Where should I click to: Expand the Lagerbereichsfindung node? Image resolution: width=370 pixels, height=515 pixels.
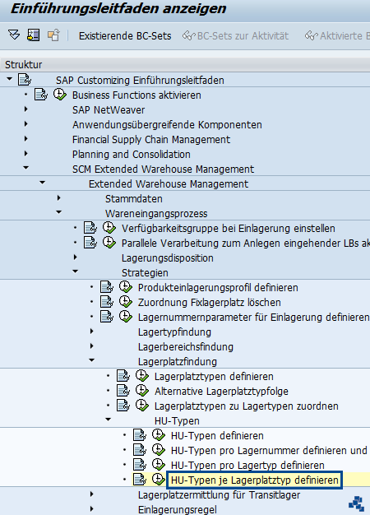pyautogui.click(x=91, y=346)
